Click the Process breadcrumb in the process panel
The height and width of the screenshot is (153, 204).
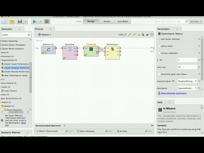coord(45,35)
